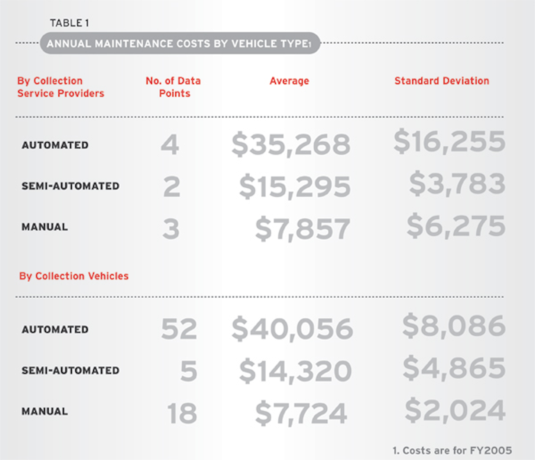Click the $7,724 manual vehicle average
535x460 pixels.
[x=301, y=413]
